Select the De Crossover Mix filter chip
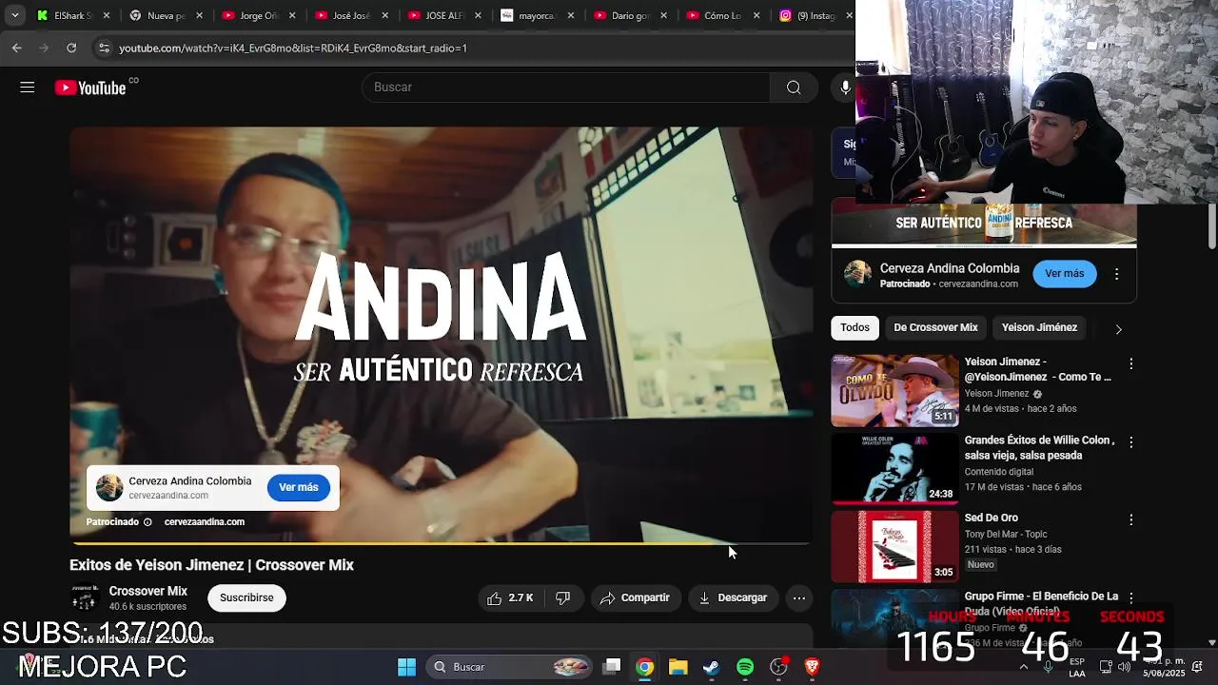 [x=935, y=327]
